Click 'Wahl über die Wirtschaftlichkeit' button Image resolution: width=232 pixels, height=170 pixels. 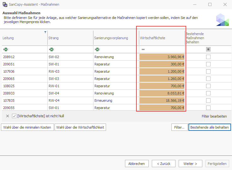tap(80, 127)
